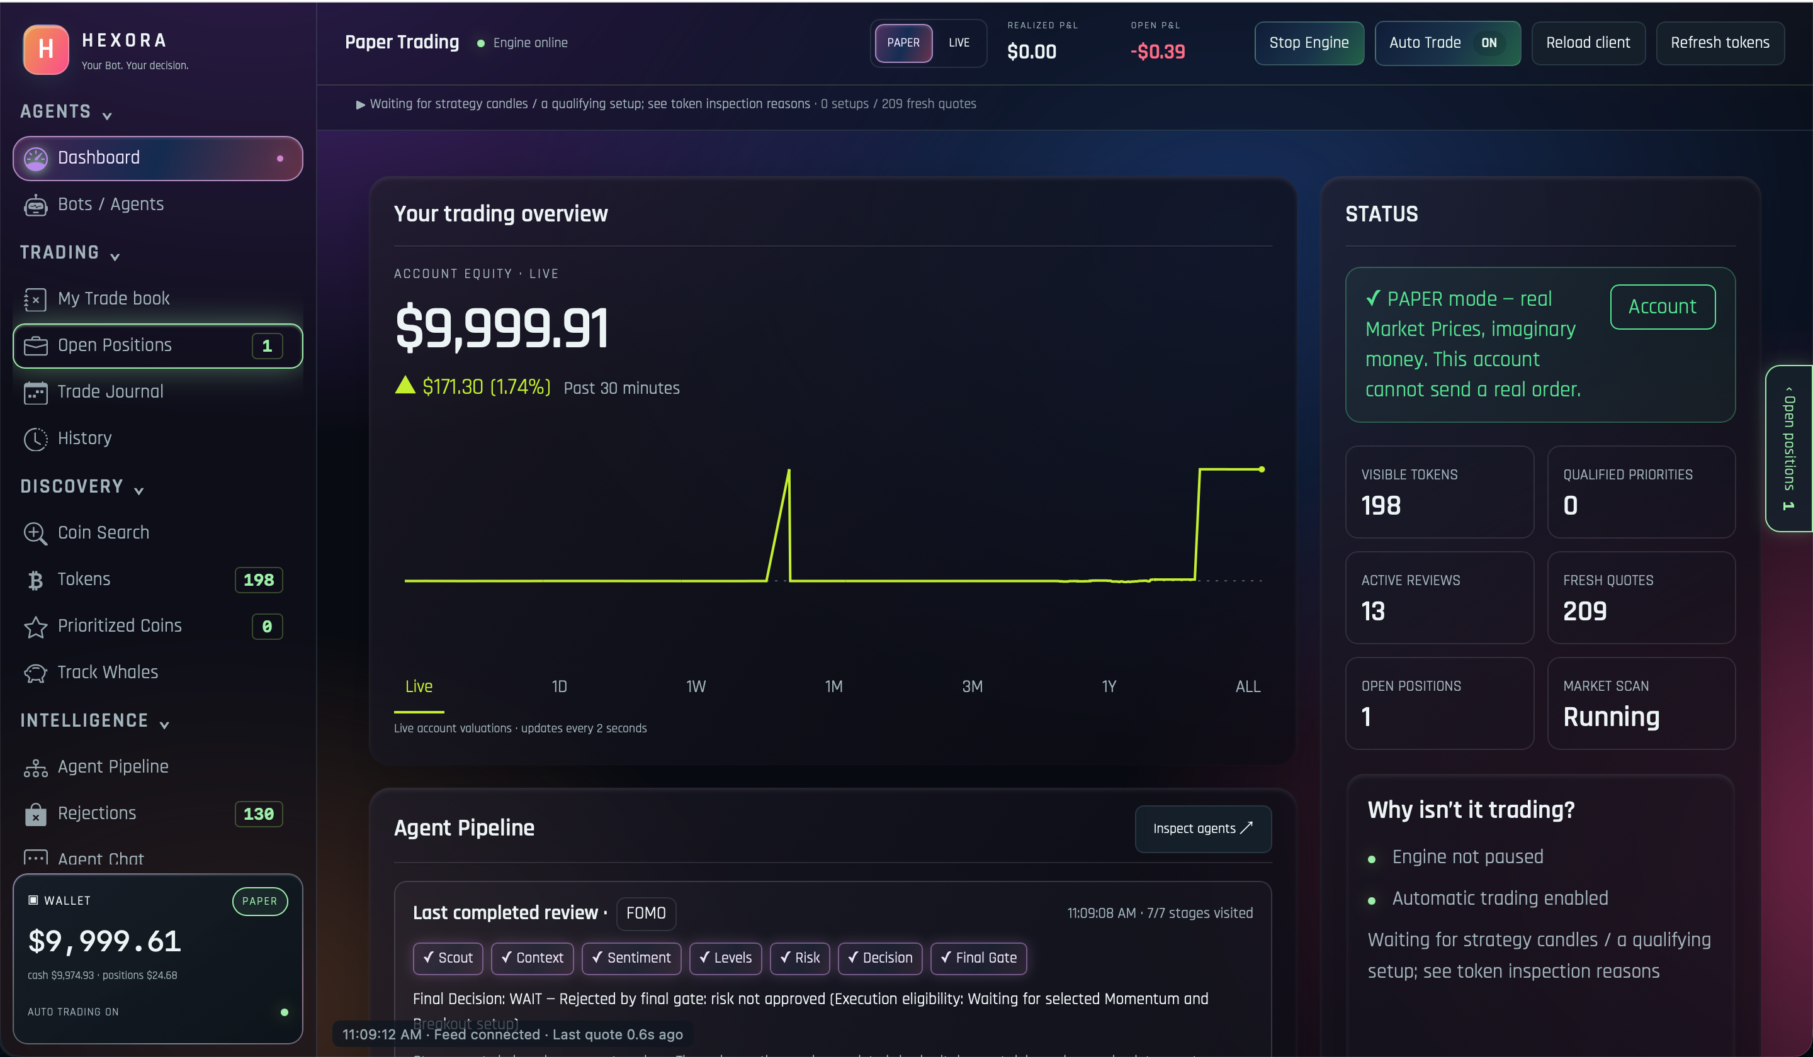Screen dimensions: 1813x1057
Task: Click the History clock icon
Action: pos(35,439)
